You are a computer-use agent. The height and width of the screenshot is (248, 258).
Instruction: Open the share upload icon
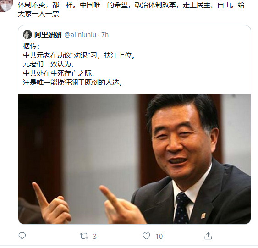click(208, 236)
